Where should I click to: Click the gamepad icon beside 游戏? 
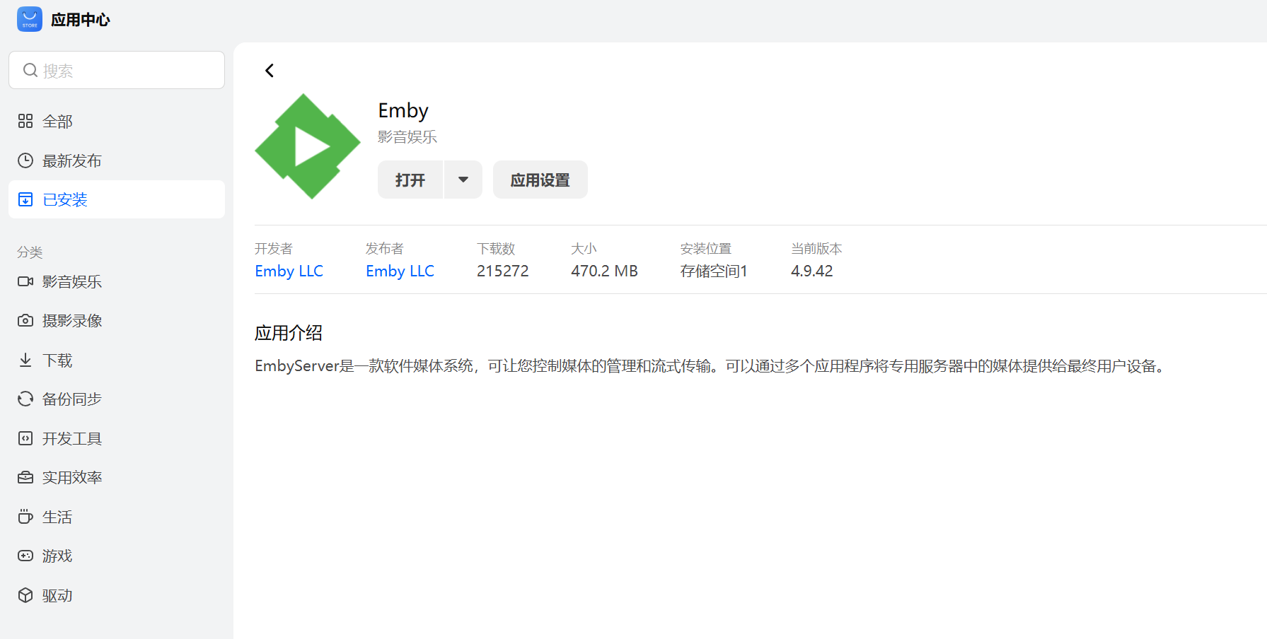pyautogui.click(x=25, y=556)
